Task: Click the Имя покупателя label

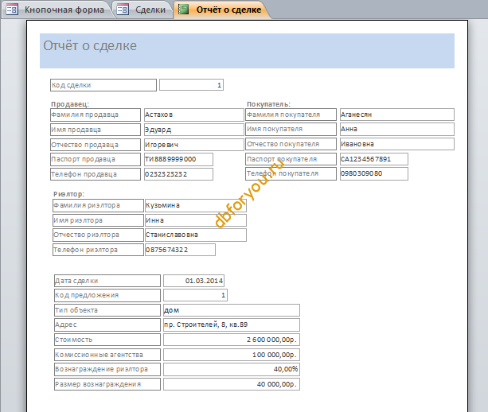Action: pyautogui.click(x=291, y=129)
